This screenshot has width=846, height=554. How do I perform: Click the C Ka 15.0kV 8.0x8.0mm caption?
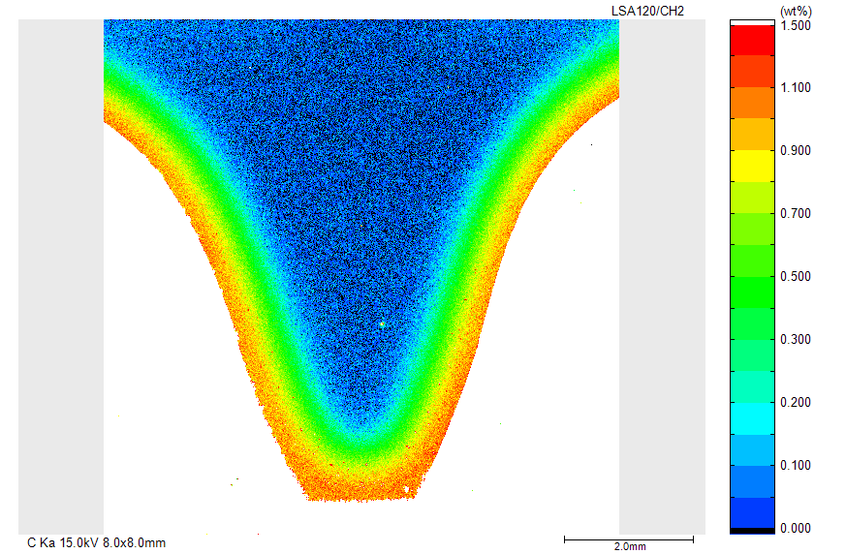96,542
